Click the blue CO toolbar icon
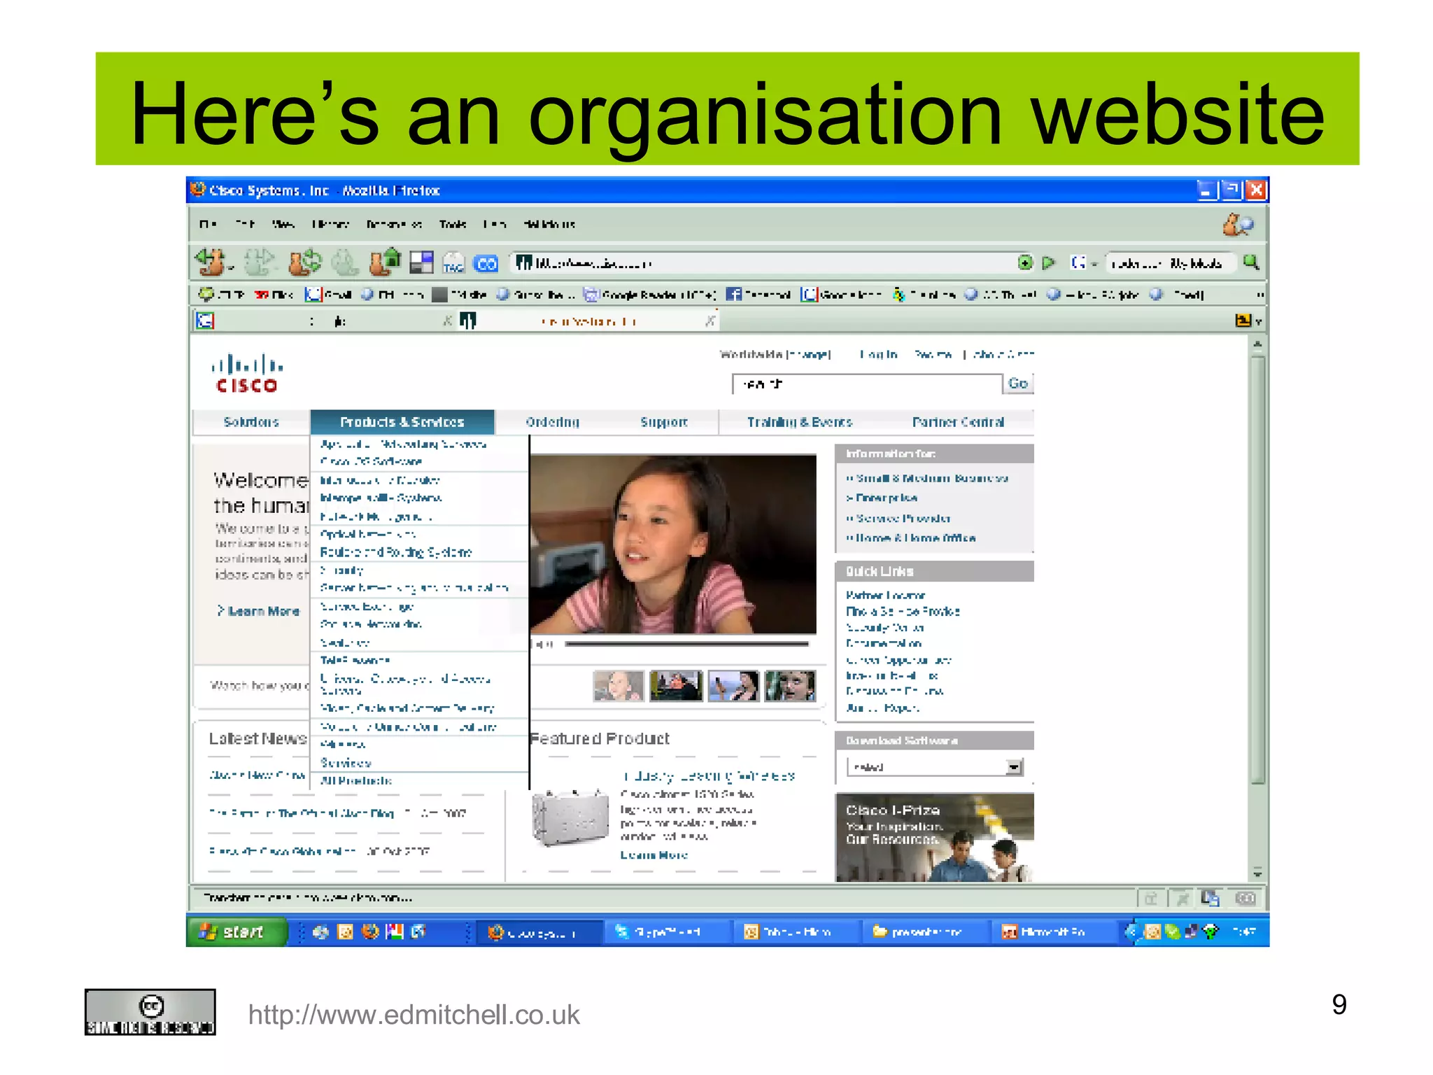The image size is (1433, 1075). point(486,264)
